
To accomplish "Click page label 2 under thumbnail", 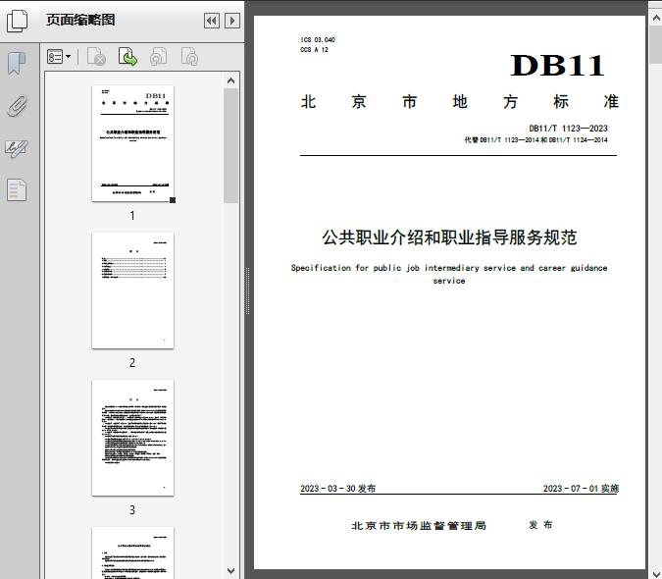I will click(132, 362).
